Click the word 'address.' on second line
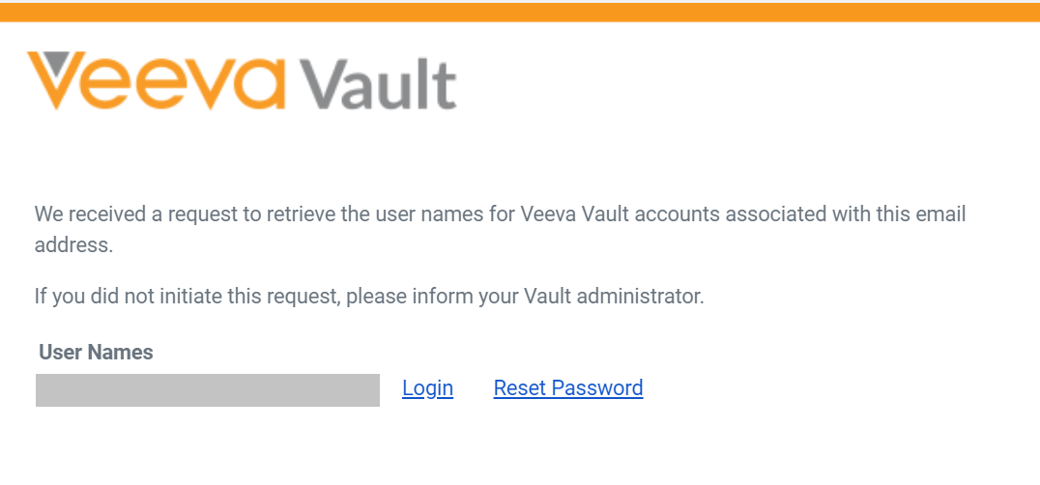Screen dimensions: 1040x485 tap(73, 245)
